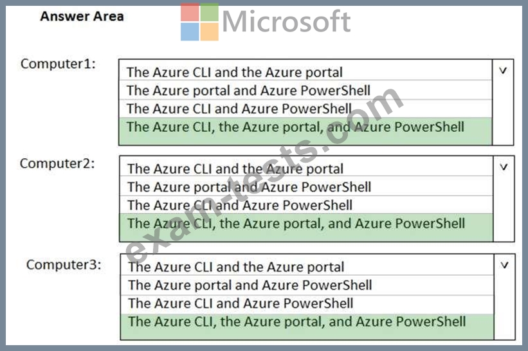Click the Computer2 label
528x351 pixels.
(x=57, y=163)
